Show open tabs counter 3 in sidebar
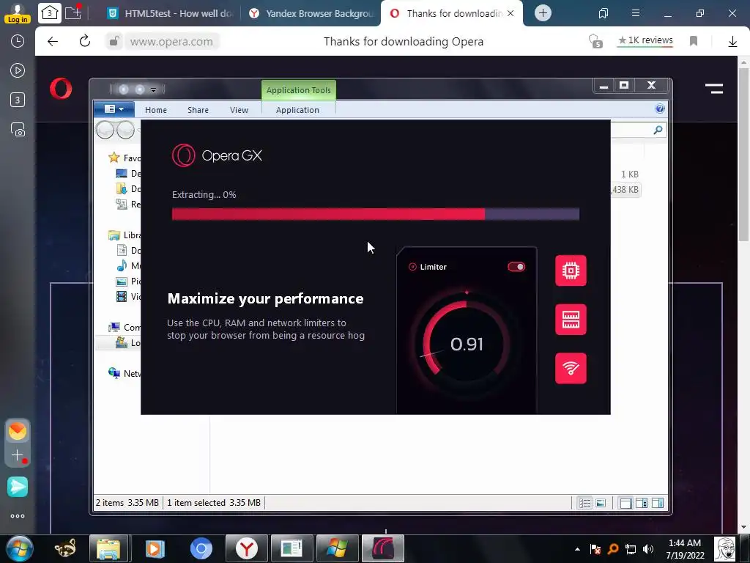 click(x=18, y=100)
